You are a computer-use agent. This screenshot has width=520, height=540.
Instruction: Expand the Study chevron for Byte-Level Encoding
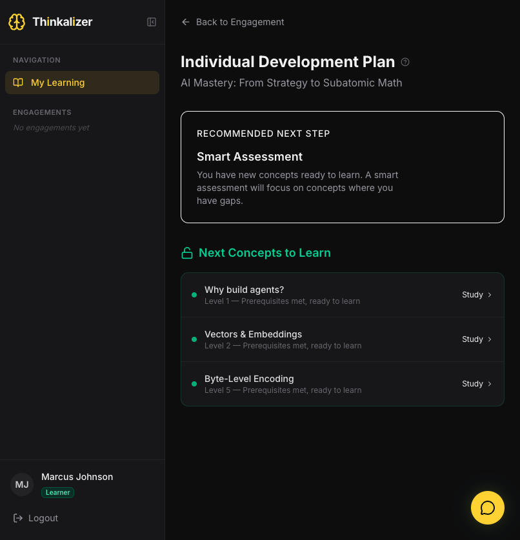pos(489,384)
